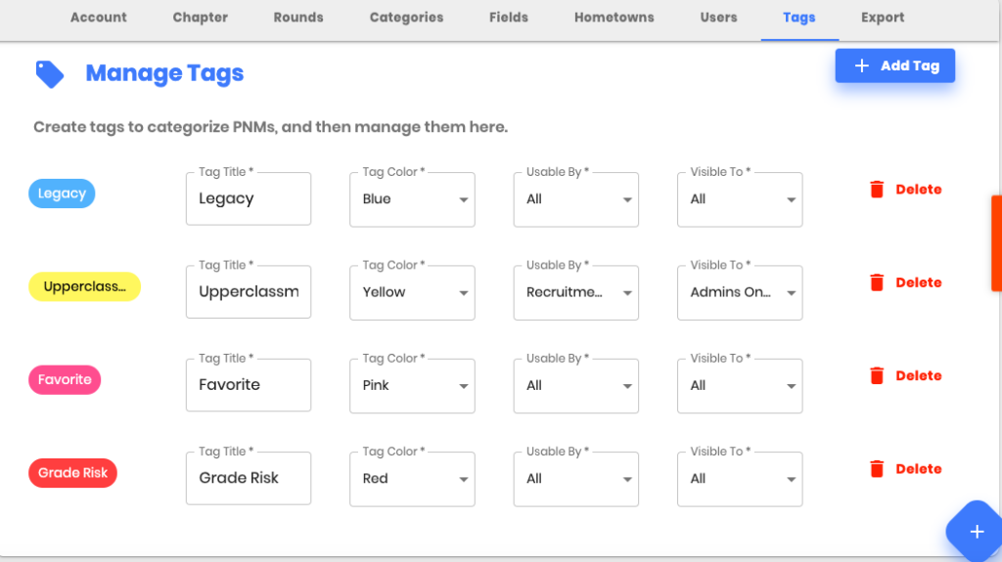Image resolution: width=1002 pixels, height=562 pixels.
Task: Expand Usable By dropdown showing Recruitme...
Action: point(575,292)
